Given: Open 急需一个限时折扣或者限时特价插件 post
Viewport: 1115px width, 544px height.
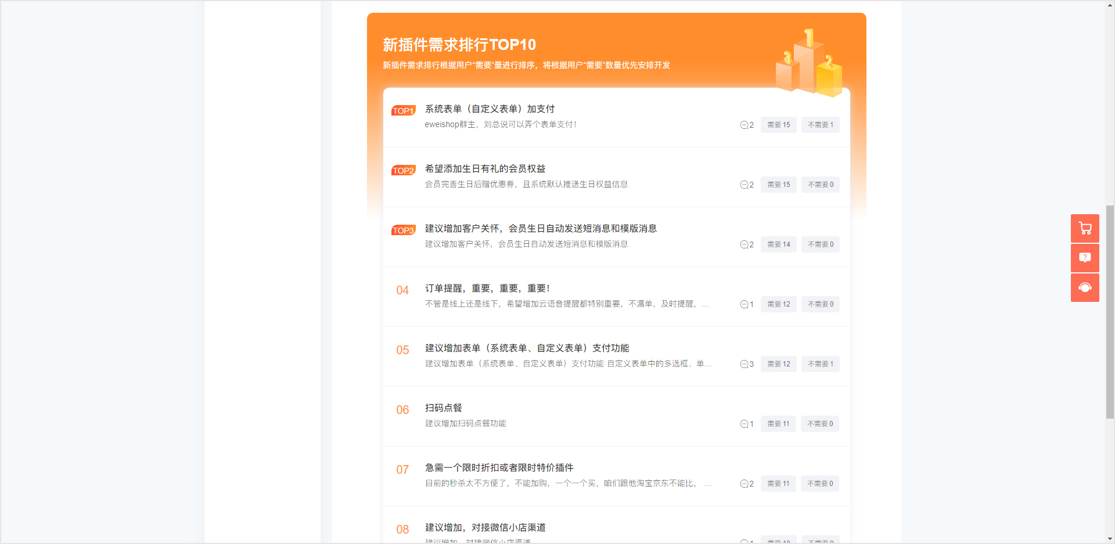Looking at the screenshot, I should [x=499, y=468].
